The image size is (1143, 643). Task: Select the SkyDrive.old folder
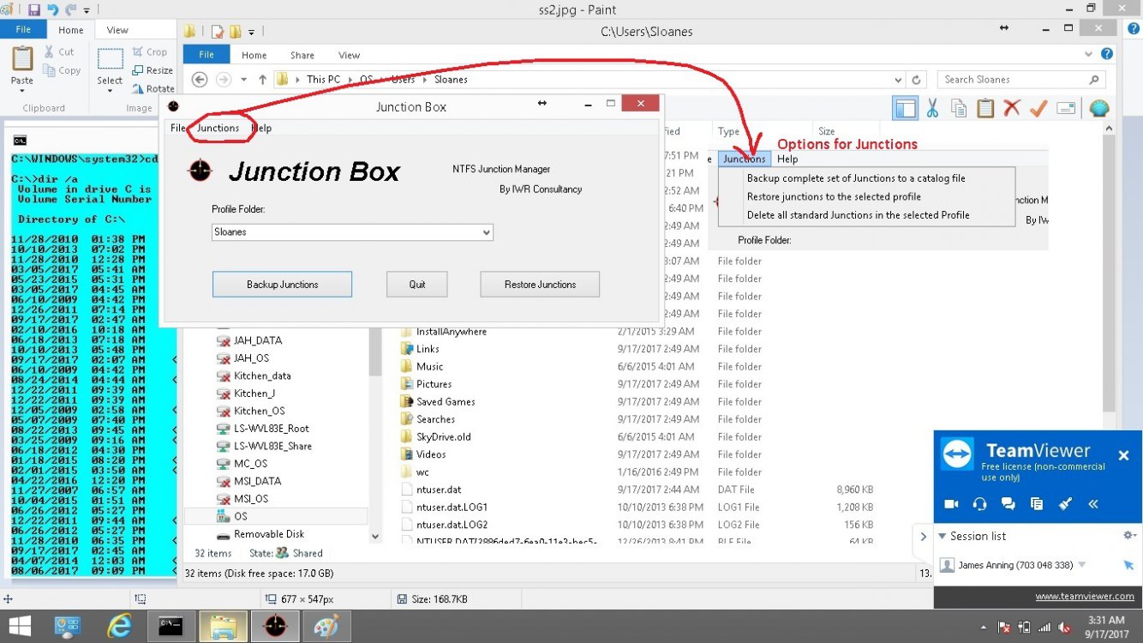(443, 436)
